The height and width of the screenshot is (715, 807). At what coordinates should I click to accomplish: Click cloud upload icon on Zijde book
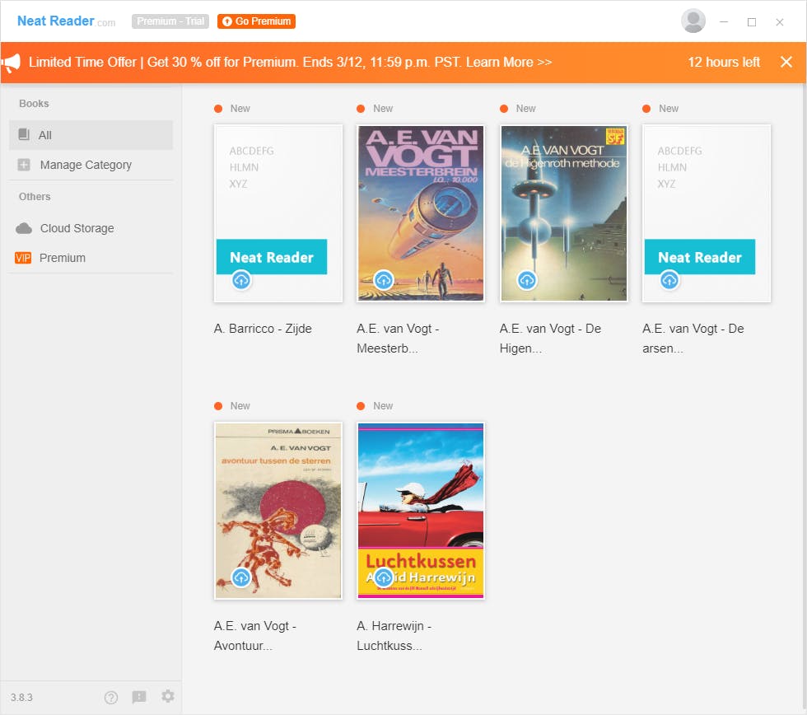(x=241, y=280)
